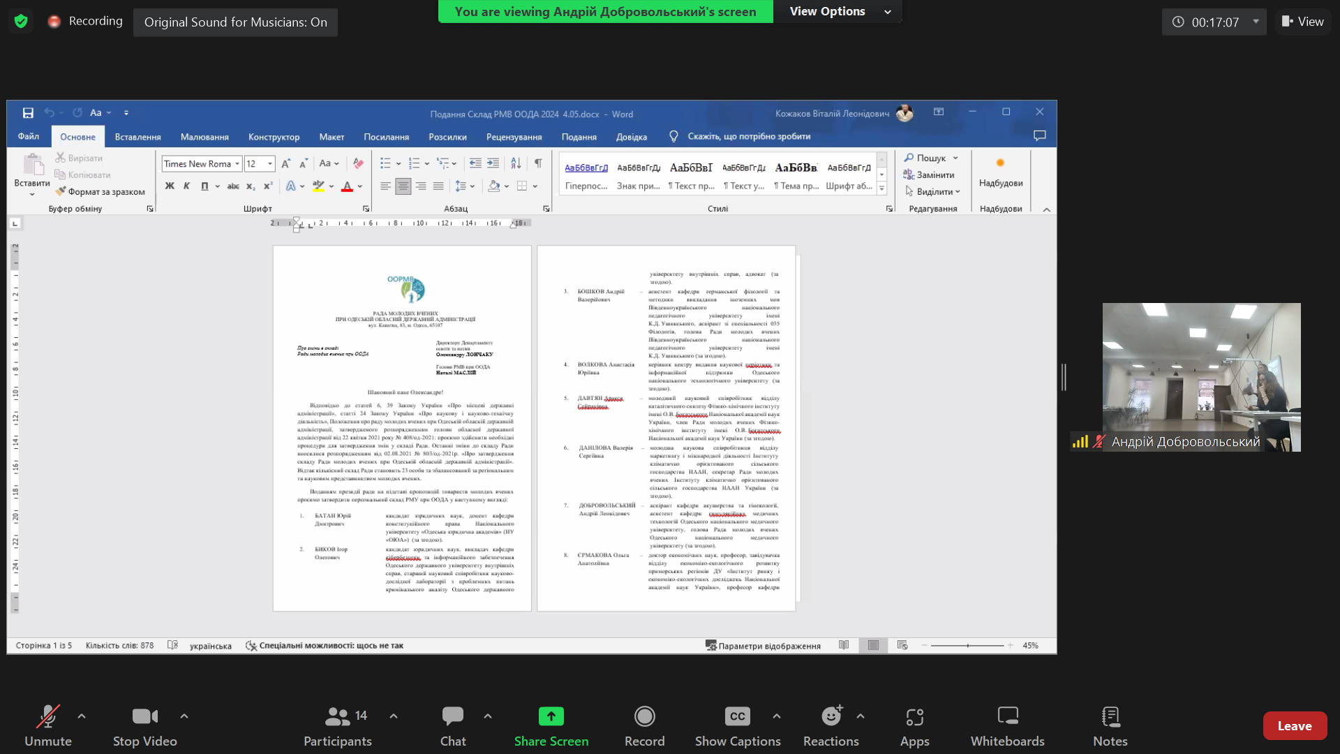Click the green encryption shield icon
Viewport: 1340px width, 754px height.
21,22
